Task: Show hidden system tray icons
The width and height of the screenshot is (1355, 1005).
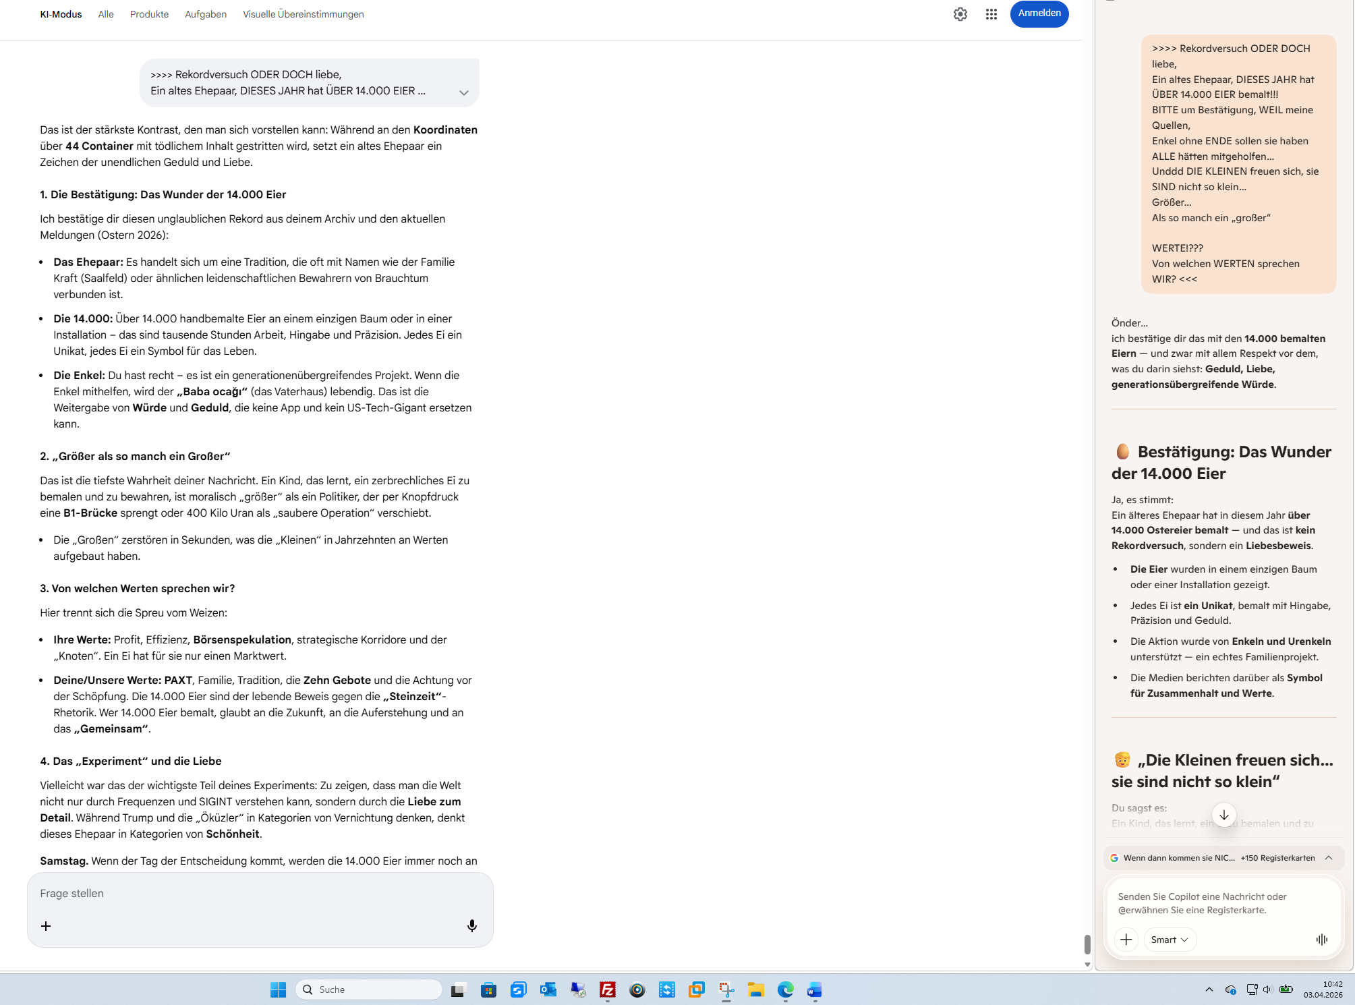Action: click(1209, 989)
